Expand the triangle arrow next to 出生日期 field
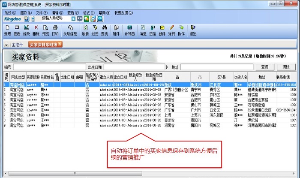Image resolution: width=300 pixels, height=178 pixels. [x=167, y=67]
